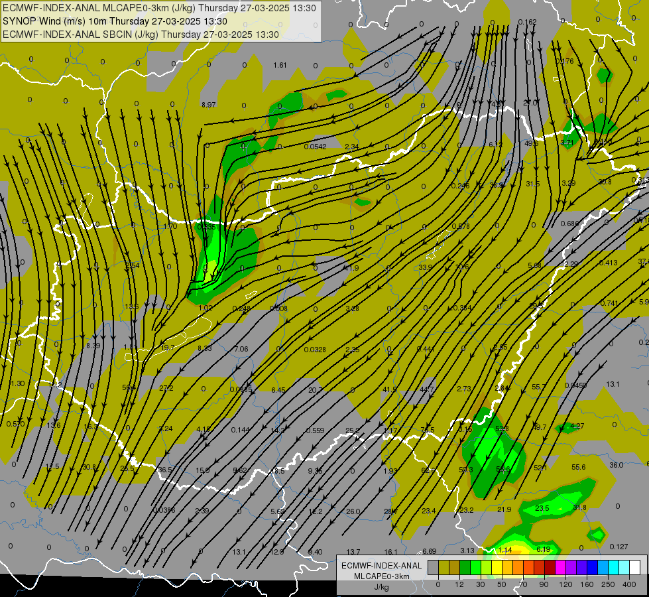Click the legend scale label 90

click(544, 584)
